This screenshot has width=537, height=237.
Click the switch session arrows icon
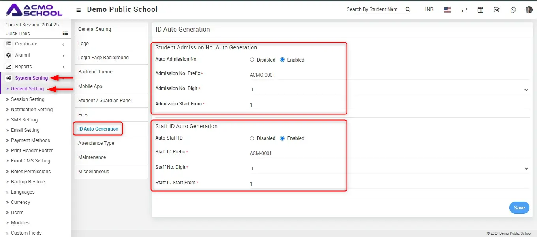coord(464,10)
